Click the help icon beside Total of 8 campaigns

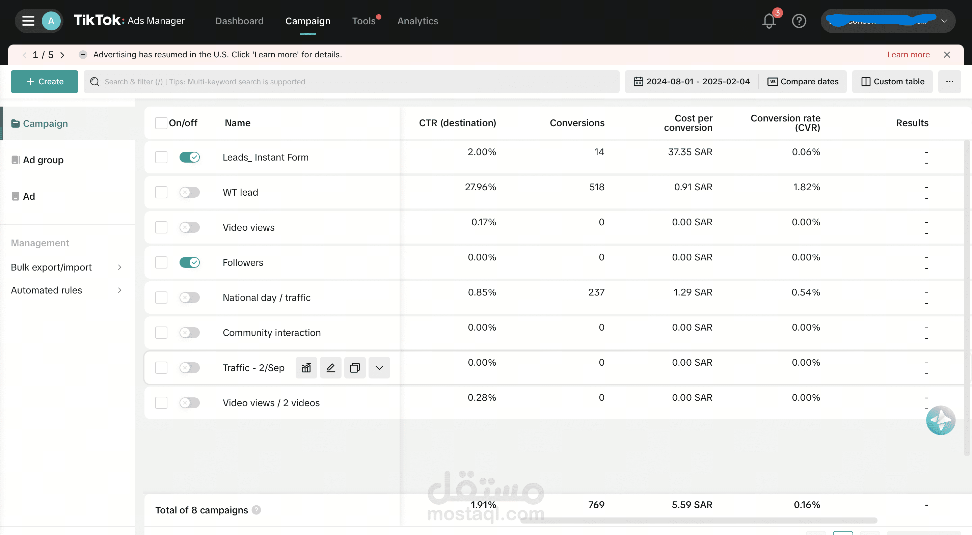click(x=256, y=510)
